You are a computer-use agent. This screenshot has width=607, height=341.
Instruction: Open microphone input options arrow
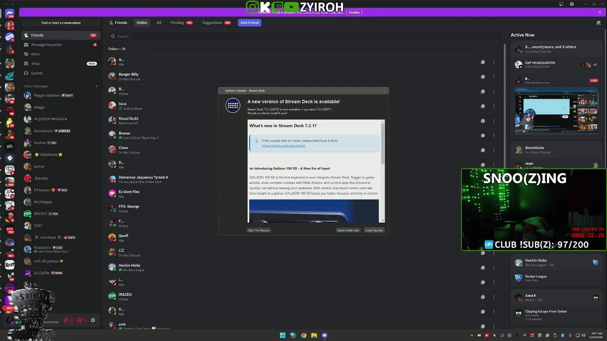click(72, 320)
